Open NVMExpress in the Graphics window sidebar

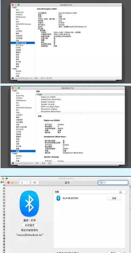click(x=21, y=17)
